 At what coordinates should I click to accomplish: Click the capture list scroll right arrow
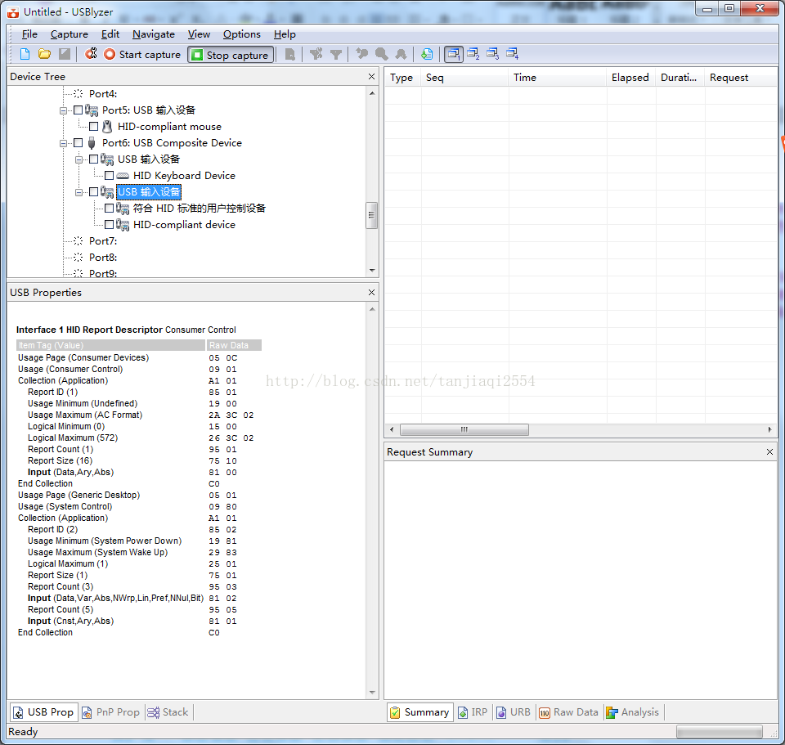click(770, 429)
